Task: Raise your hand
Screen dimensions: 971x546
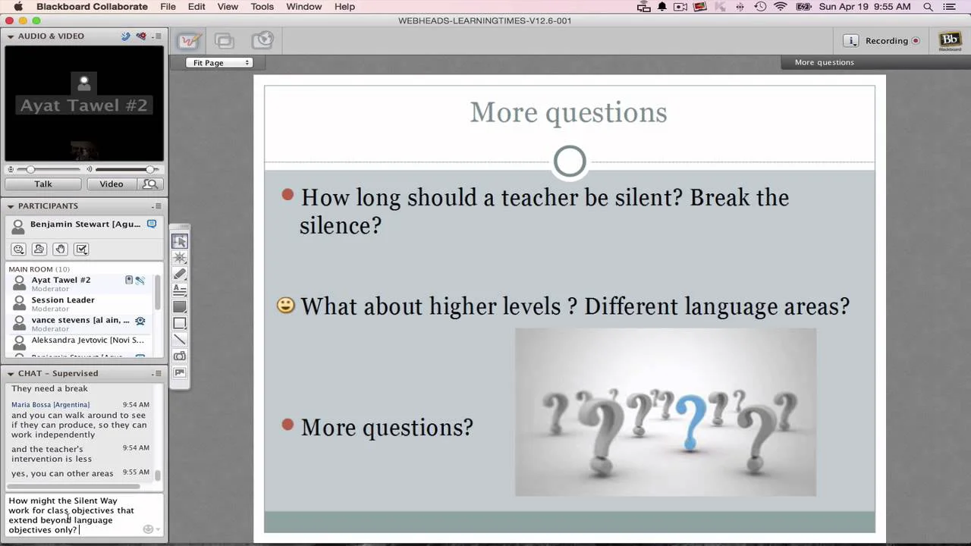Action: [x=61, y=249]
